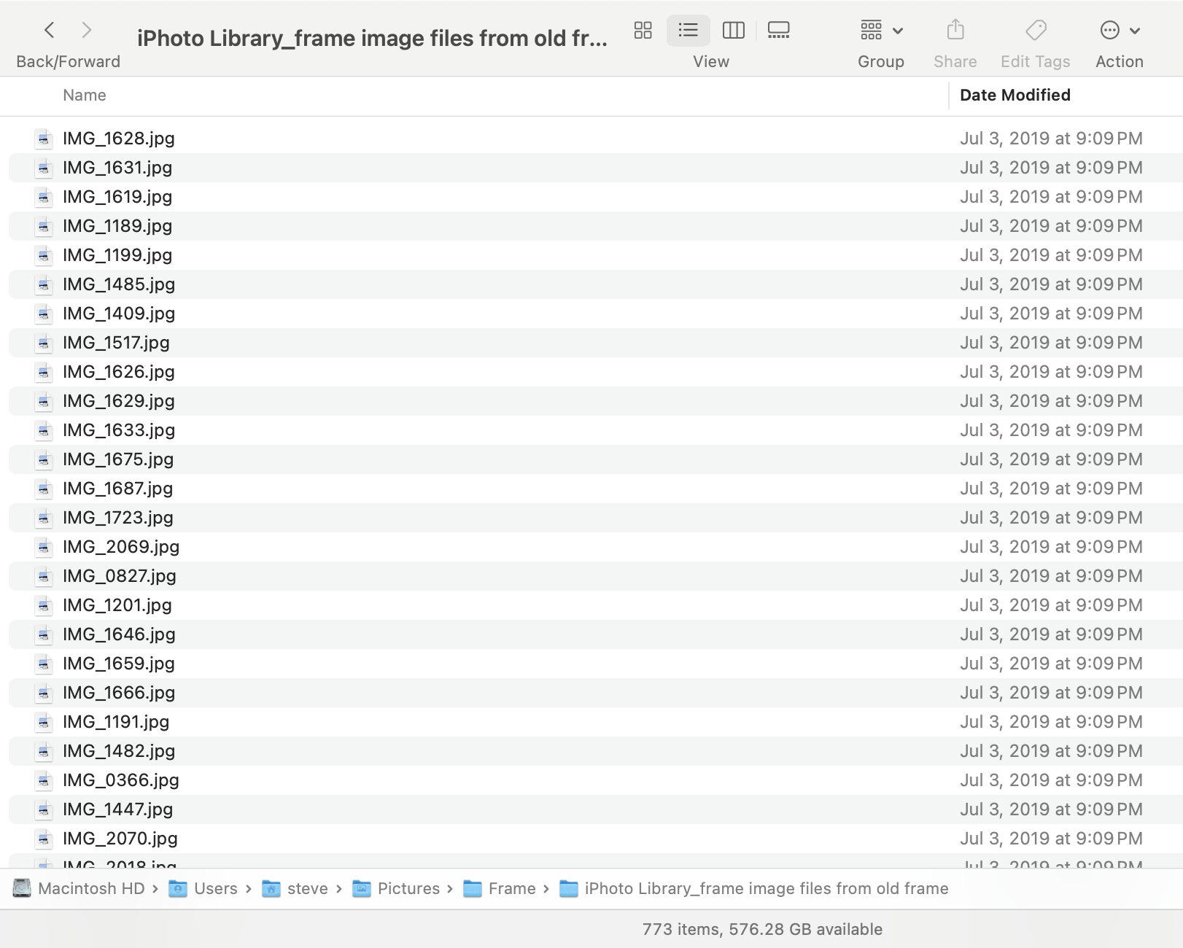1183x948 pixels.
Task: Switch to icon view
Action: pyautogui.click(x=643, y=30)
